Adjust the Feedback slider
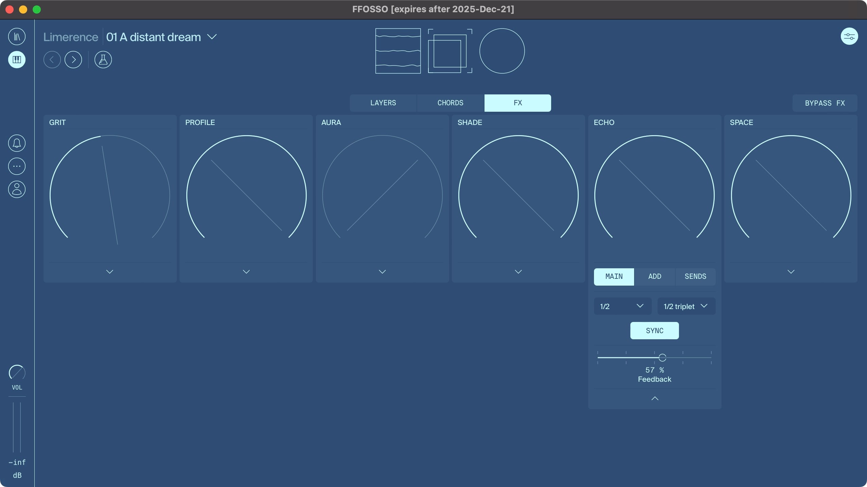Viewport: 867px width, 487px height. pos(662,357)
